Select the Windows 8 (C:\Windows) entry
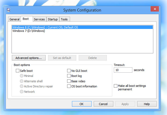 82,27
